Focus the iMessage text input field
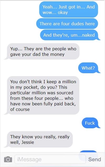The width and height of the screenshot is (105, 167). (50, 159)
